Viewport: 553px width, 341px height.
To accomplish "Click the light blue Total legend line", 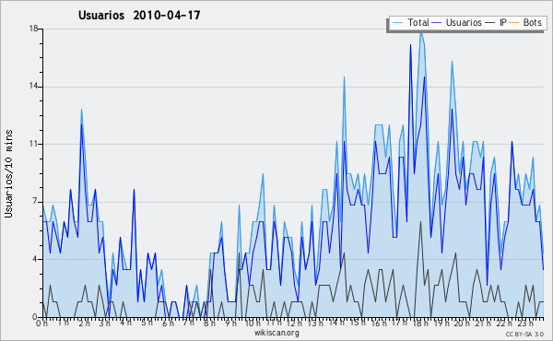I will 397,23.
